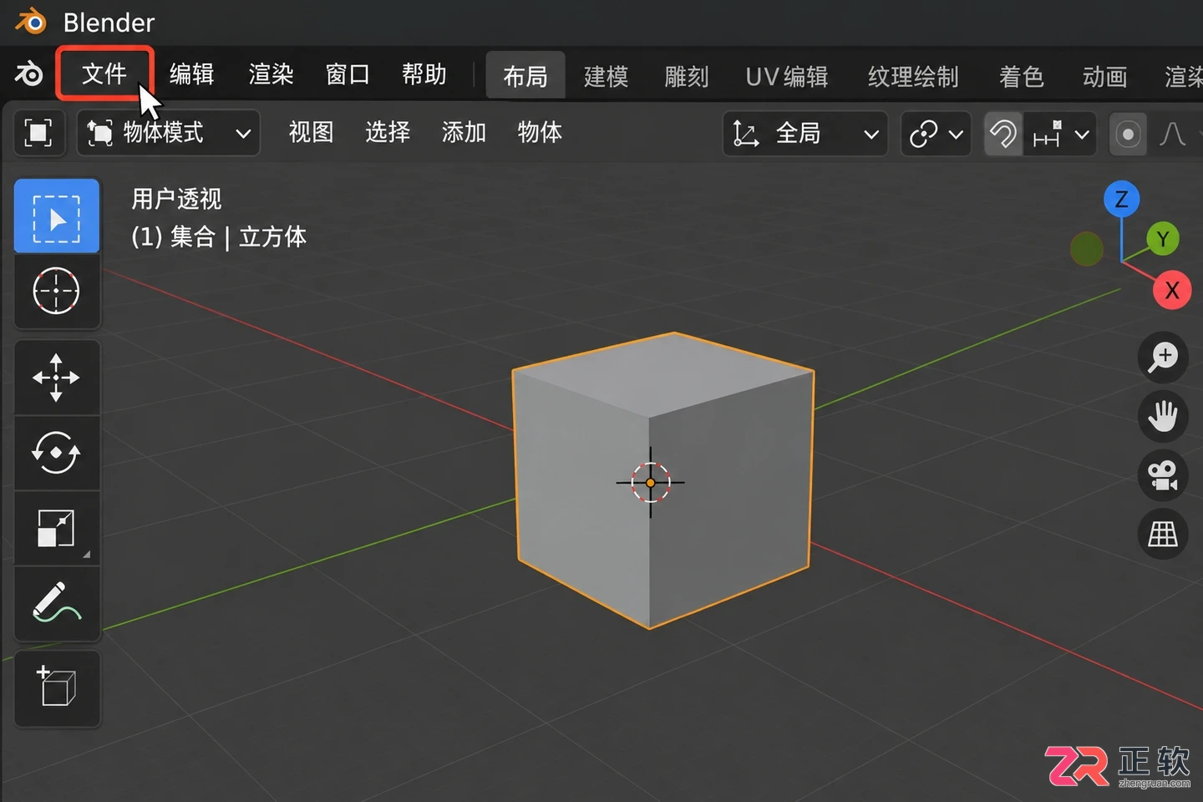1203x802 pixels.
Task: Open the 渲染 (Render) menu
Action: pos(271,74)
